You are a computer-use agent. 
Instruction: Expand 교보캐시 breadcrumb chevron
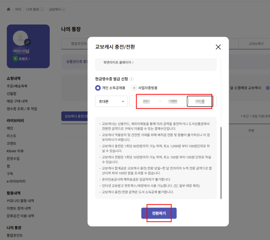click(64, 9)
